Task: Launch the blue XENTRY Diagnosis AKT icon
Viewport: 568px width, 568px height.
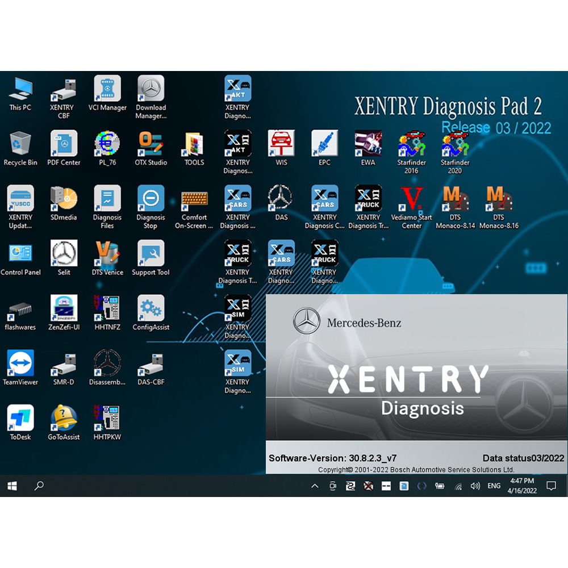Action: click(x=237, y=97)
